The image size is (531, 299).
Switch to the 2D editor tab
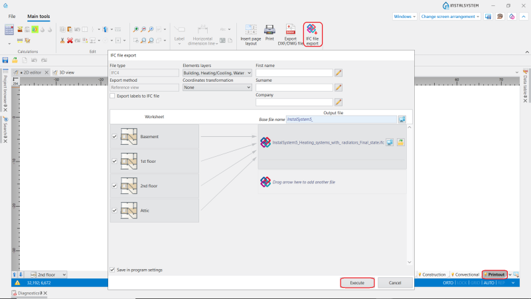[31, 72]
